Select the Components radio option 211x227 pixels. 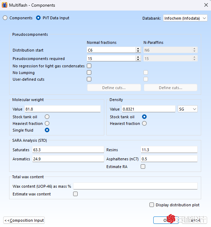5,18
